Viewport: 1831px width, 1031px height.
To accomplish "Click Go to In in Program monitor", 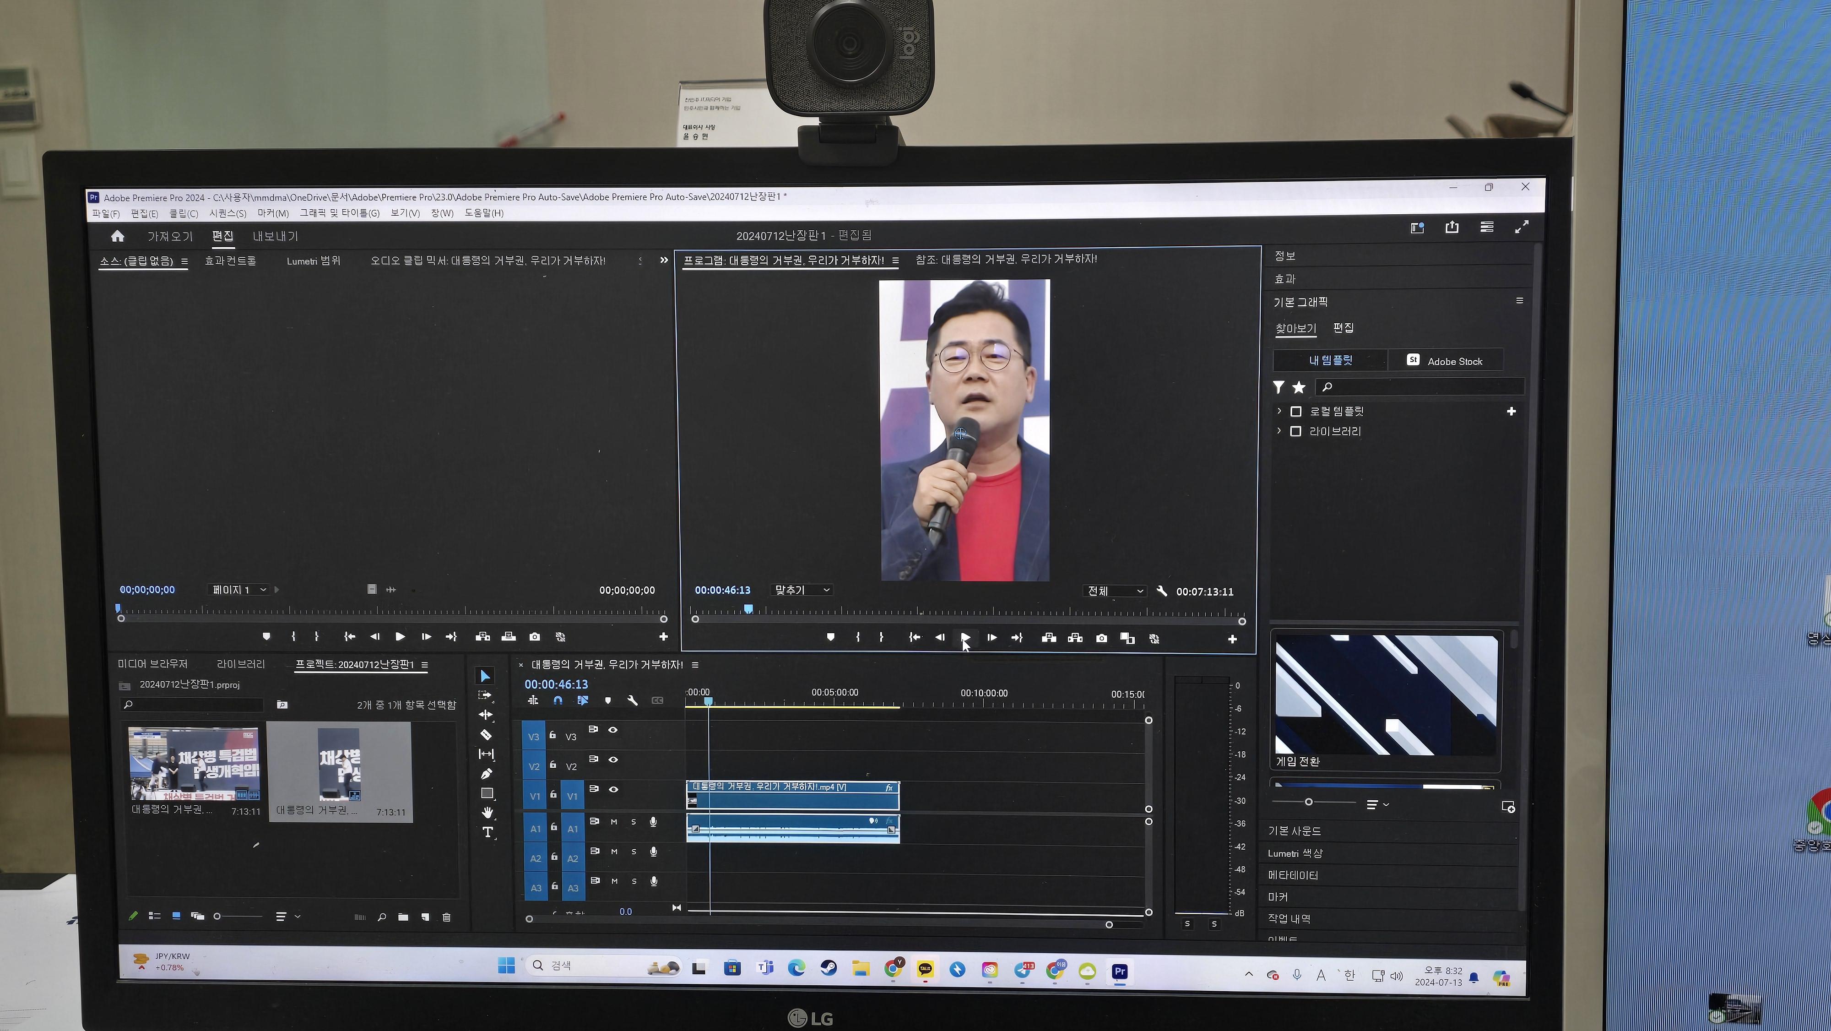I will pyautogui.click(x=915, y=638).
